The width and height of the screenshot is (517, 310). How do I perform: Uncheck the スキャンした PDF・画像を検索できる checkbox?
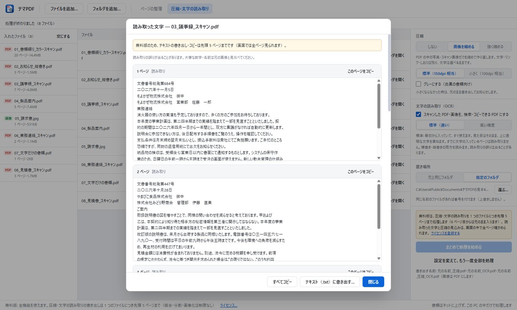tap(418, 114)
